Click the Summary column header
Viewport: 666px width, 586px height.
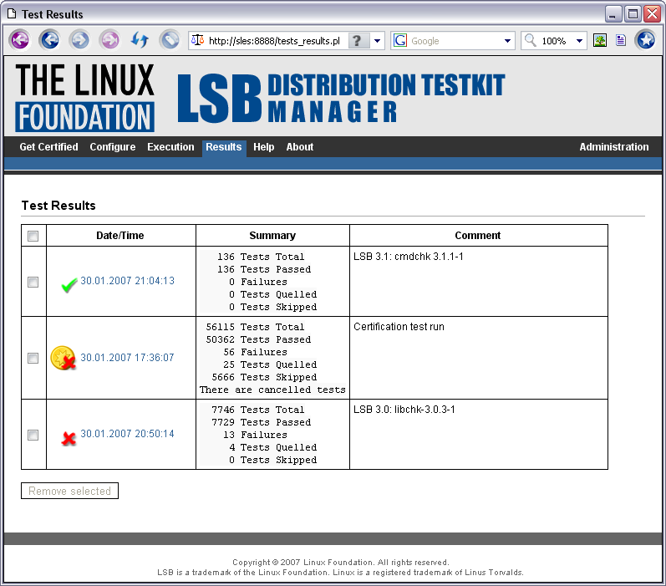(272, 236)
